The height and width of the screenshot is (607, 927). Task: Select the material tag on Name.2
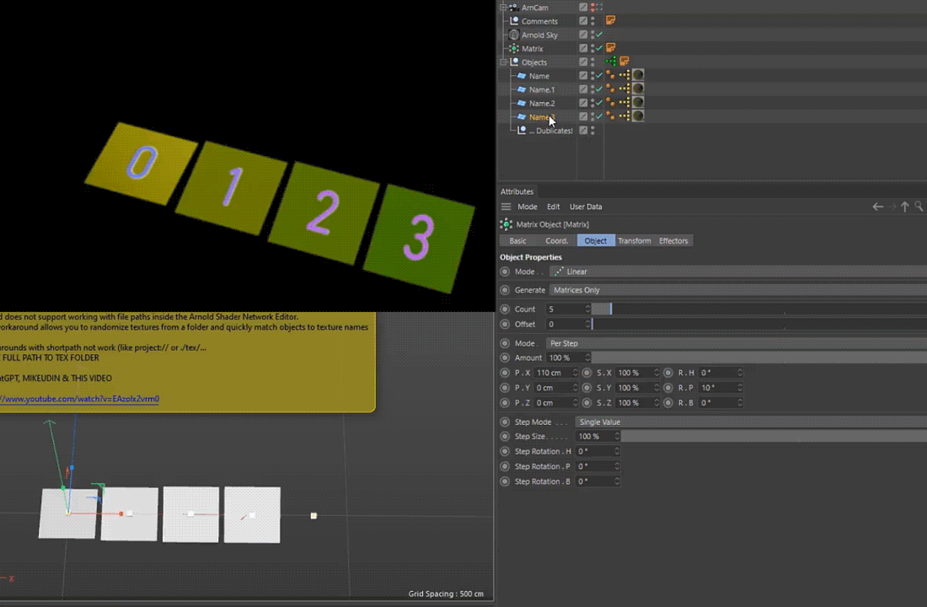[638, 102]
